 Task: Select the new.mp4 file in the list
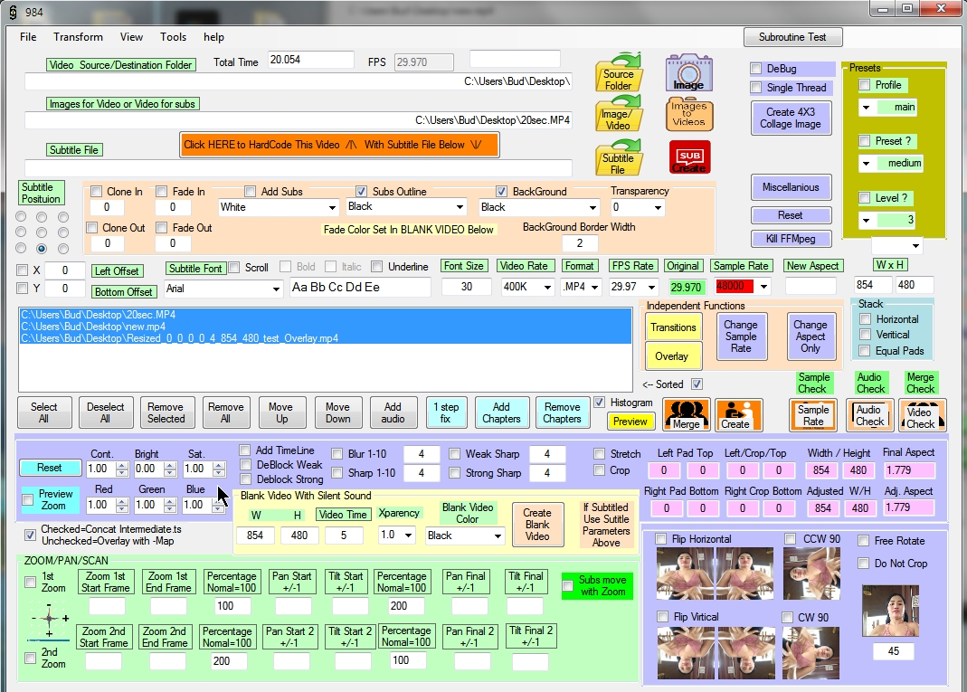[x=325, y=327]
